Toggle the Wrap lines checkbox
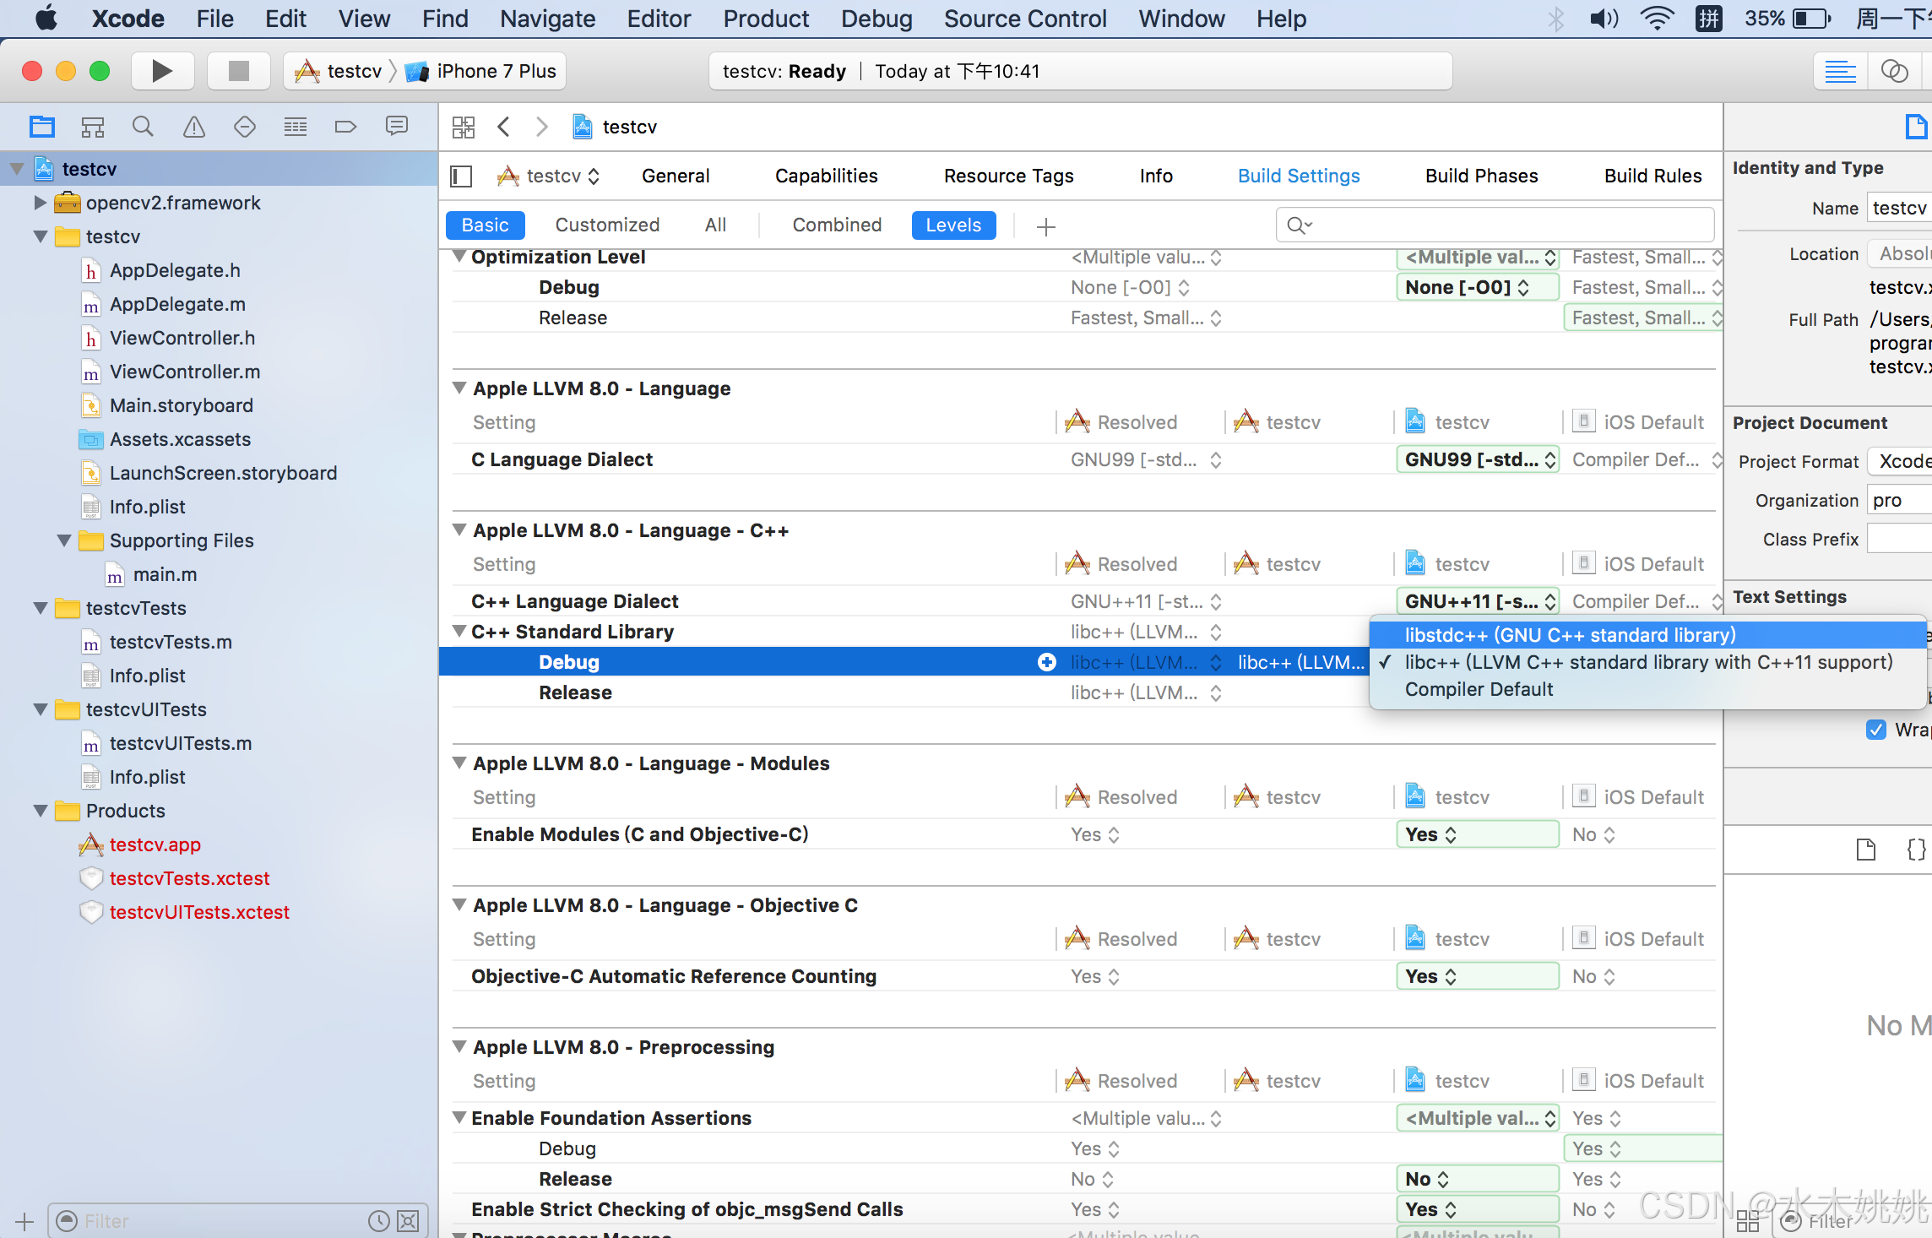The width and height of the screenshot is (1932, 1238). pos(1875,730)
